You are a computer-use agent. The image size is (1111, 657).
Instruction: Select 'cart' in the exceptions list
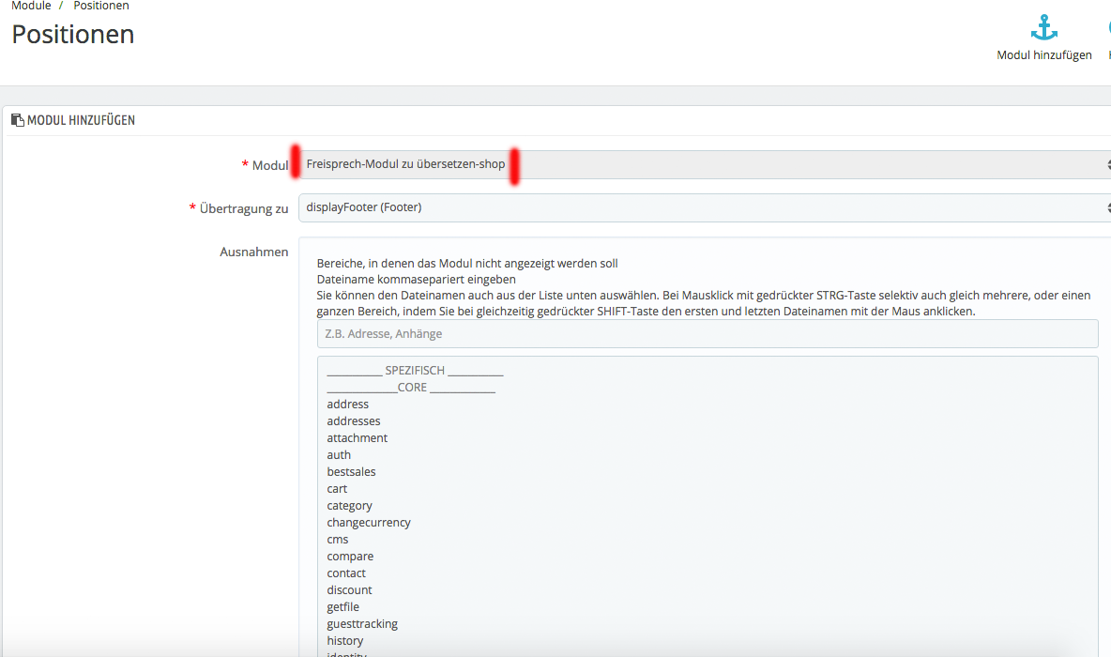pos(337,489)
